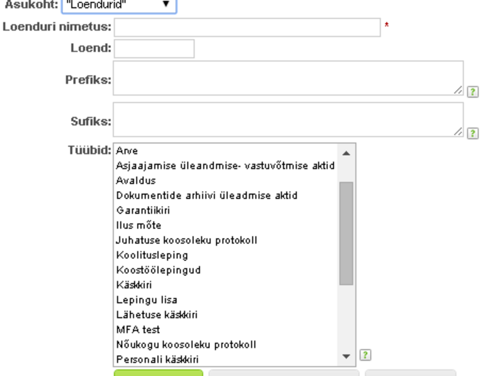Viewport: 483px width, 376px height.
Task: Choose the "Lepingu lisa" type
Action: tap(226, 300)
